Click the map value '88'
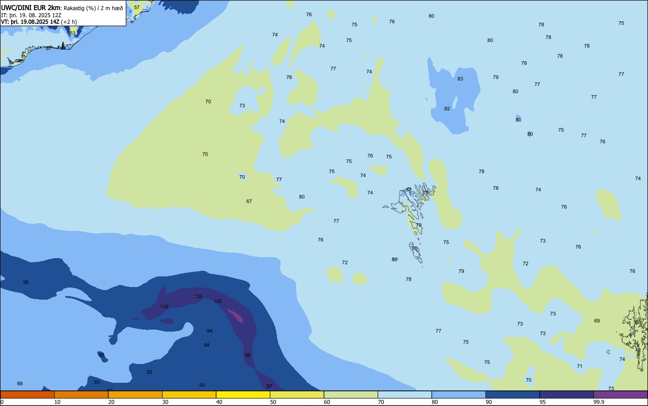This screenshot has height=406, width=648. 20,384
